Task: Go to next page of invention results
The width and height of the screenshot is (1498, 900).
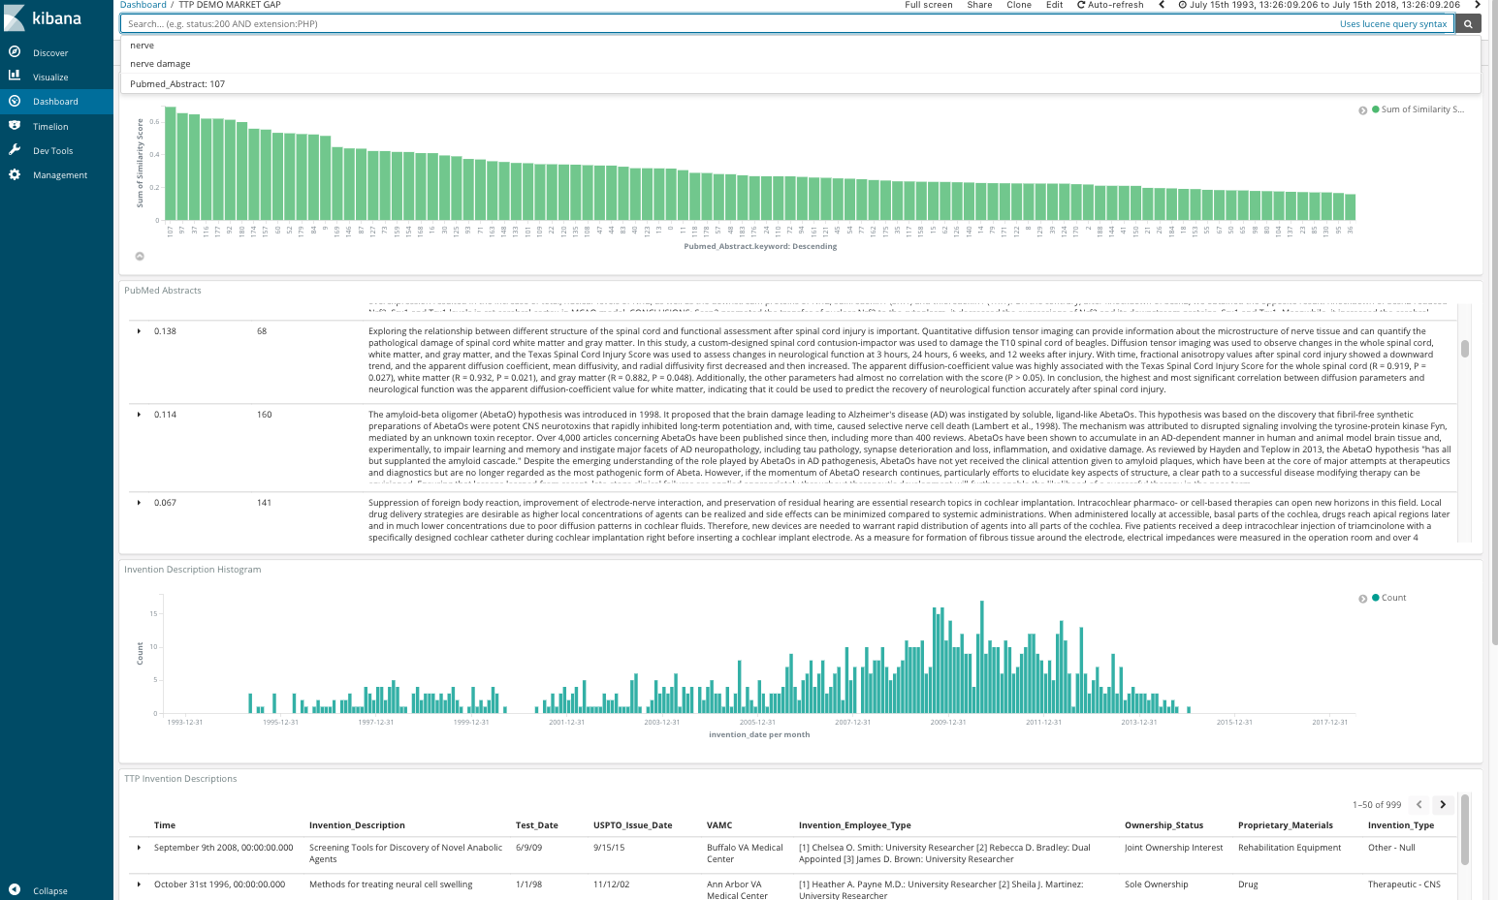Action: (1443, 804)
